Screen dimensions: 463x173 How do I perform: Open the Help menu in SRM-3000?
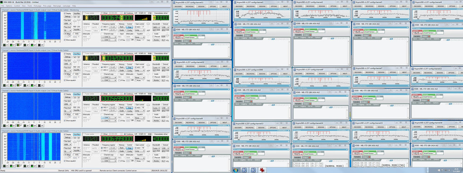coord(74,6)
